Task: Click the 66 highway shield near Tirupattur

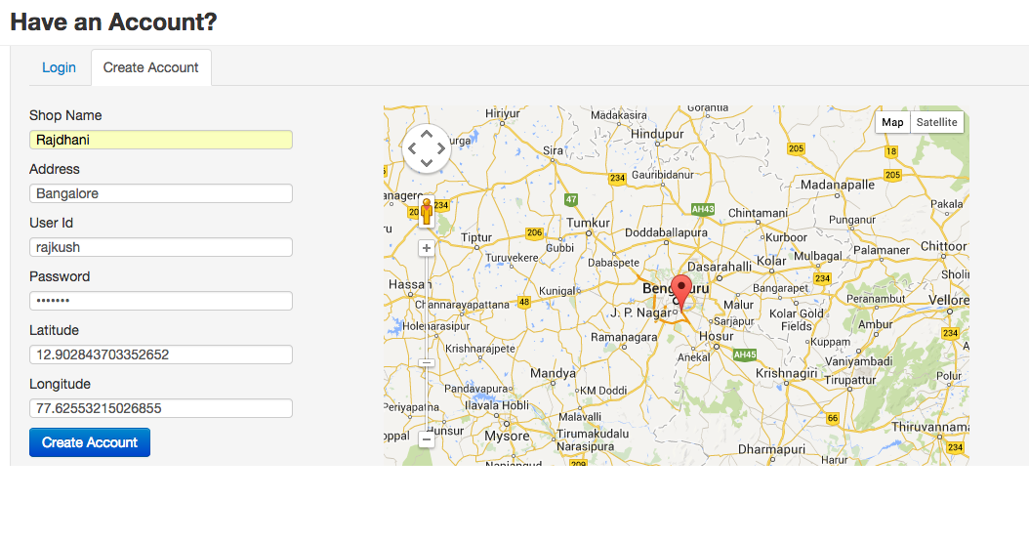Action: pos(833,418)
